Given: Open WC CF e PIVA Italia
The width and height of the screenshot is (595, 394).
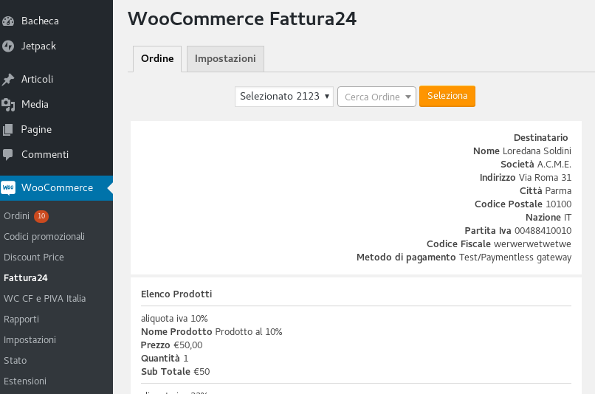Looking at the screenshot, I should click(45, 298).
